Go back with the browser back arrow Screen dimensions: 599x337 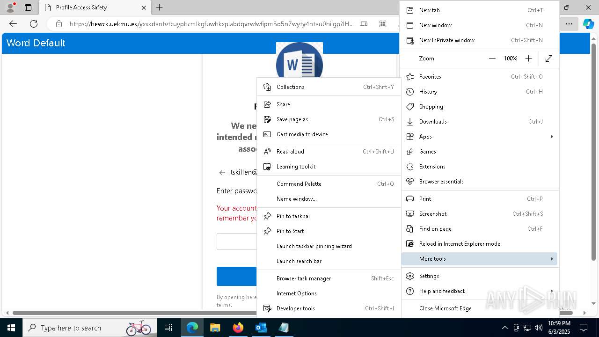pos(13,24)
